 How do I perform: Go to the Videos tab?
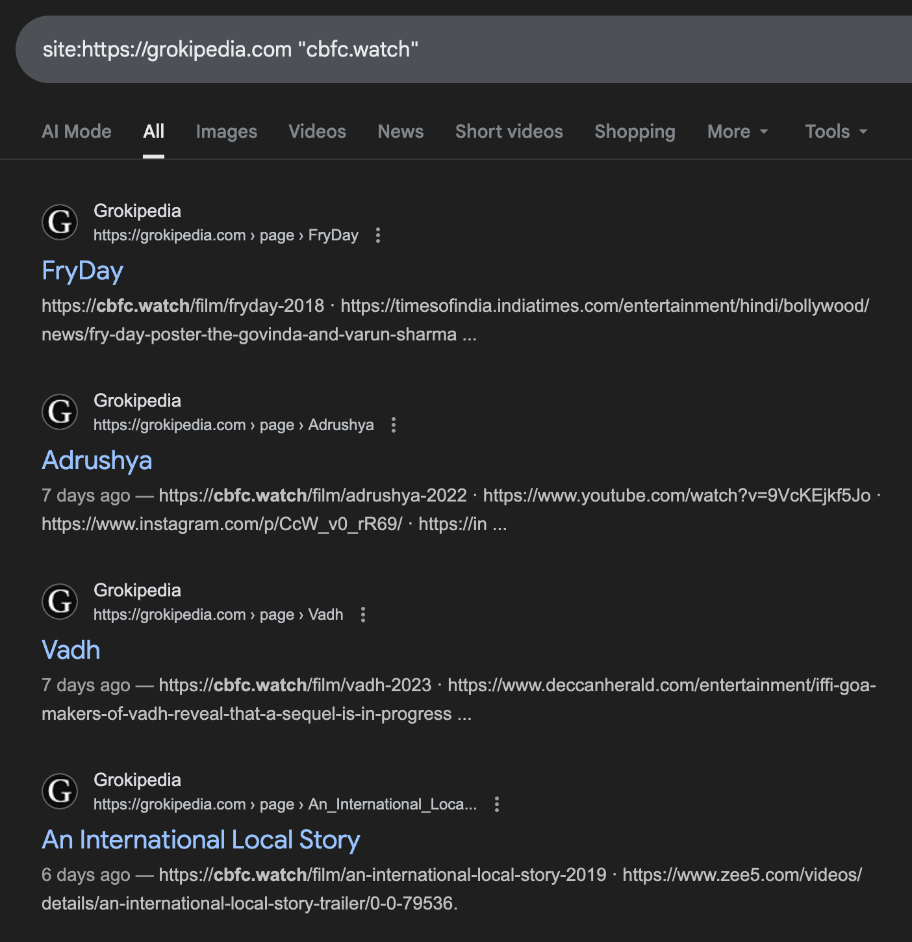click(317, 132)
